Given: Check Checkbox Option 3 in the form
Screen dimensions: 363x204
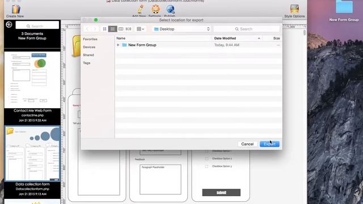Looking at the screenshot, I should click(x=206, y=166).
